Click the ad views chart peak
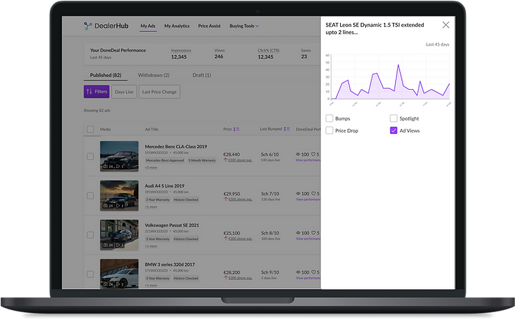 (x=399, y=65)
